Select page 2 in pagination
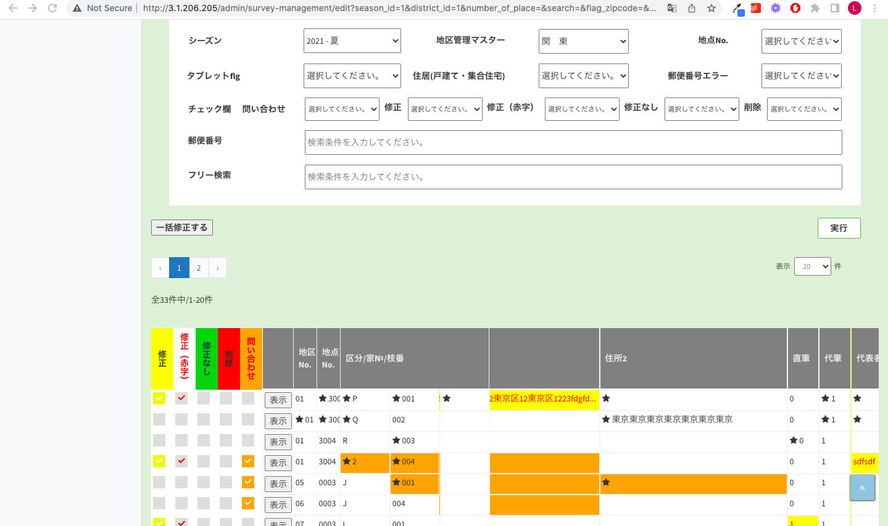This screenshot has width=888, height=526. click(199, 268)
